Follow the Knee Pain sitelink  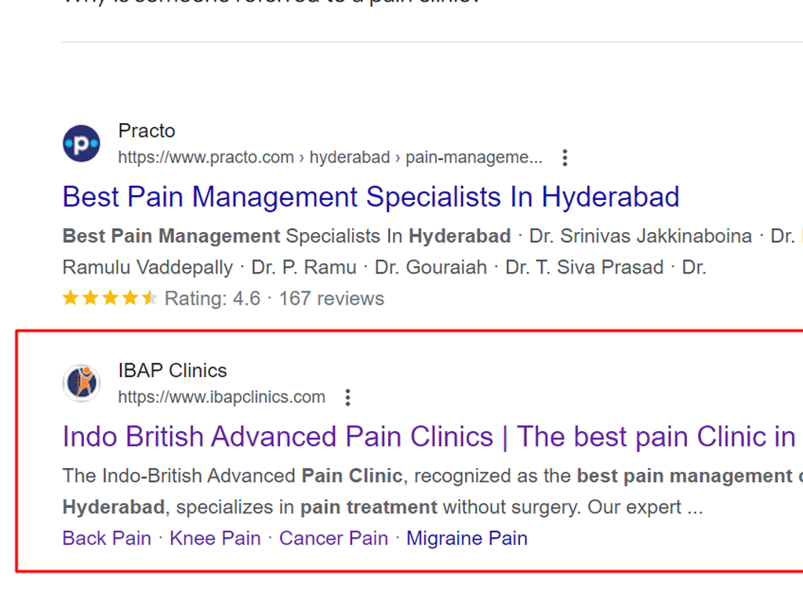pyautogui.click(x=215, y=539)
